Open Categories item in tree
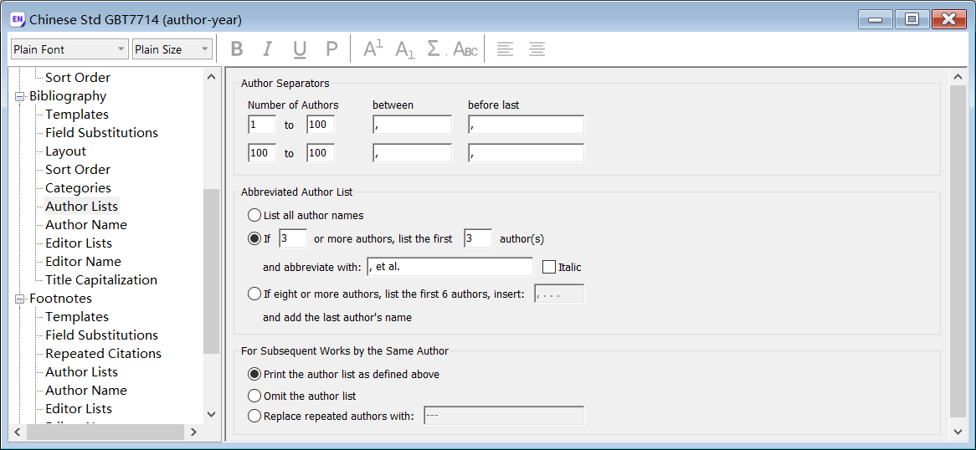This screenshot has height=450, width=976. coord(78,188)
